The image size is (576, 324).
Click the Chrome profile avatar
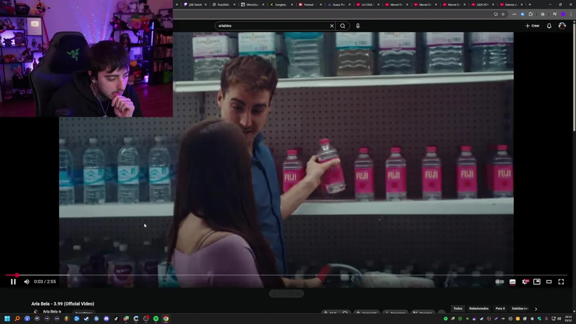[x=562, y=14]
